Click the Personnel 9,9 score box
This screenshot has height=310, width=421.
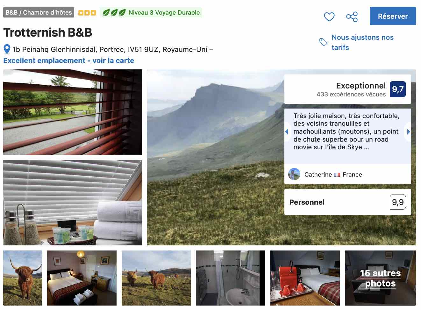point(347,202)
